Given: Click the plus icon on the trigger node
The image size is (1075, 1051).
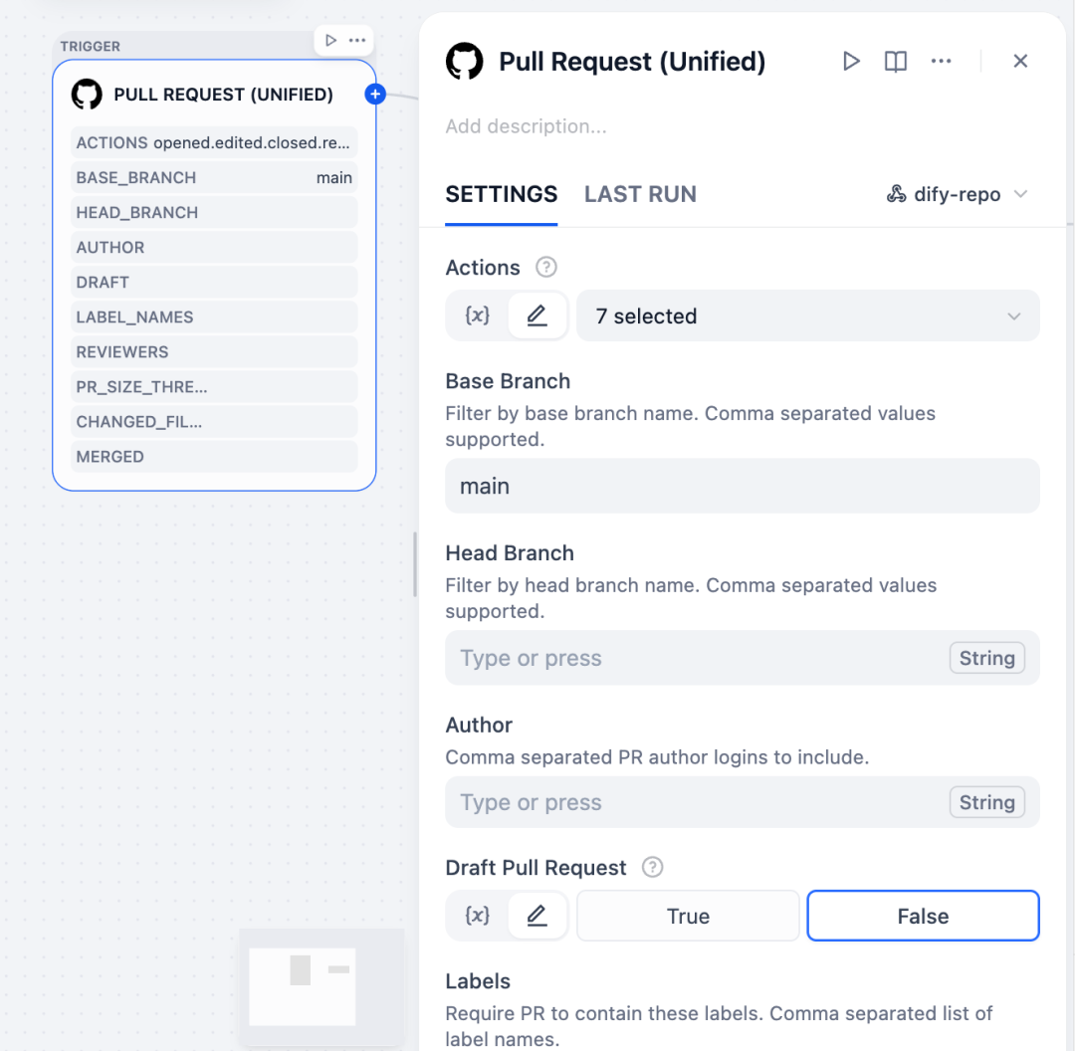Looking at the screenshot, I should 375,94.
